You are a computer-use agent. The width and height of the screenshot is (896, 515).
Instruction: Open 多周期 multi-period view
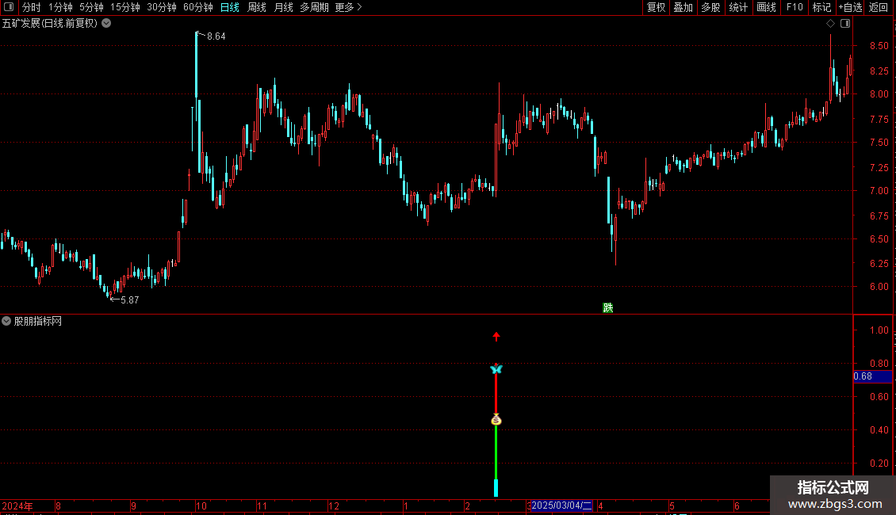[314, 7]
